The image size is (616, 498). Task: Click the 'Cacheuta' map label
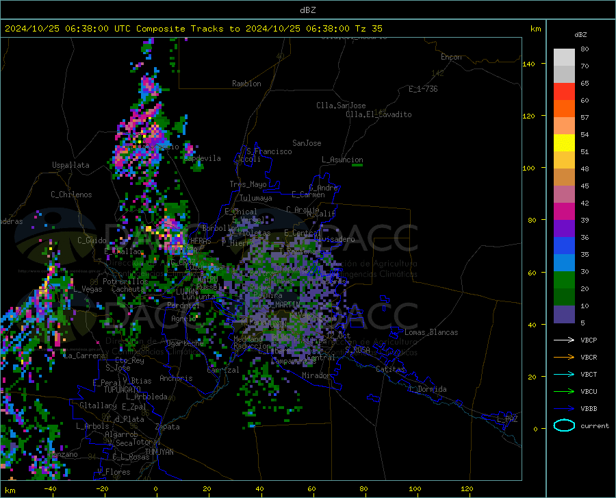(x=129, y=289)
